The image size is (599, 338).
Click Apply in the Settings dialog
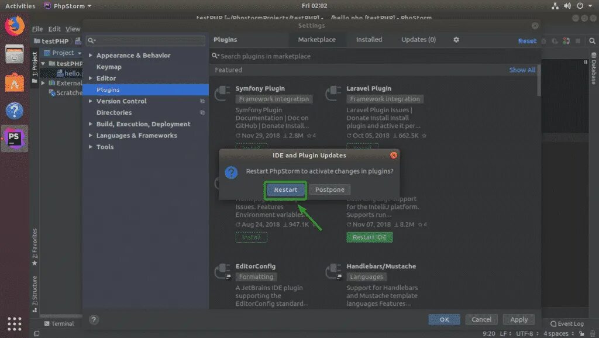(519, 320)
